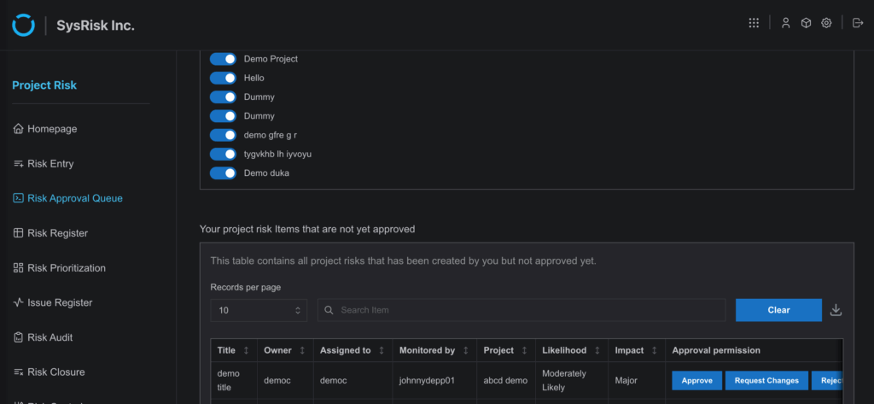Sort by Project column arrows
This screenshot has height=404, width=874.
point(524,350)
